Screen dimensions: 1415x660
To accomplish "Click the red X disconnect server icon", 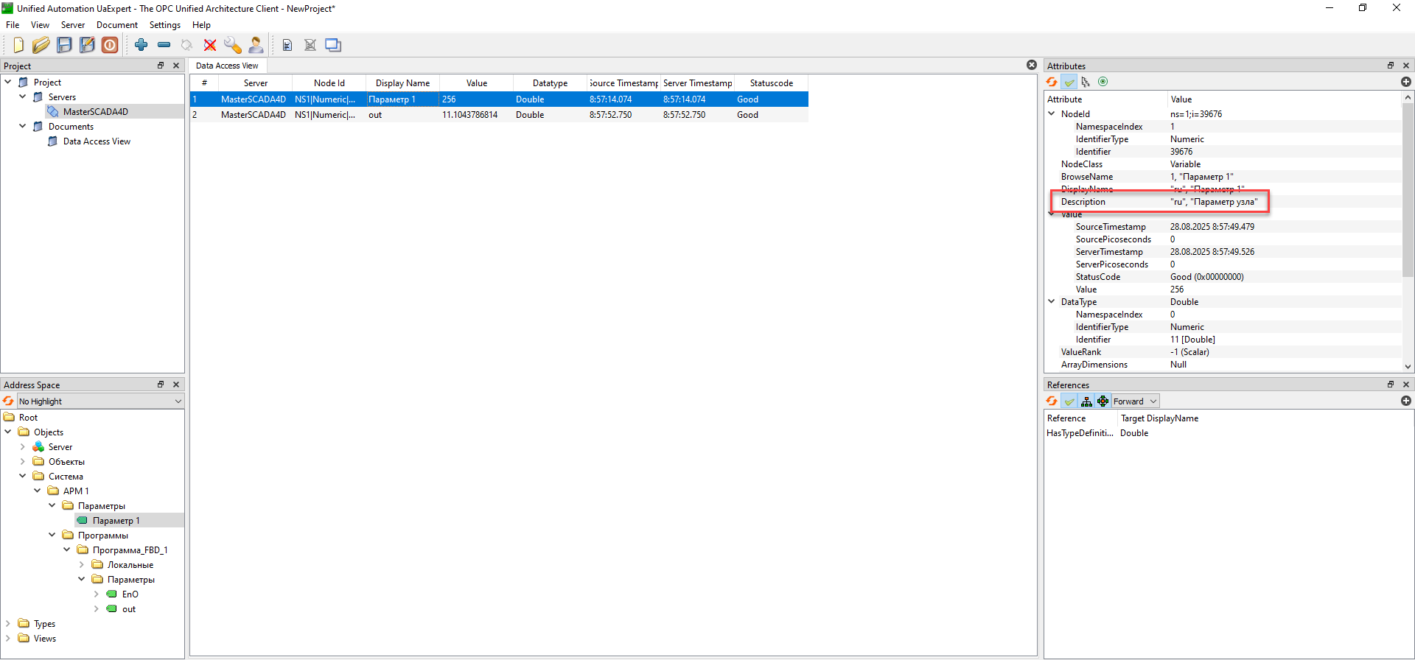I will (x=210, y=45).
